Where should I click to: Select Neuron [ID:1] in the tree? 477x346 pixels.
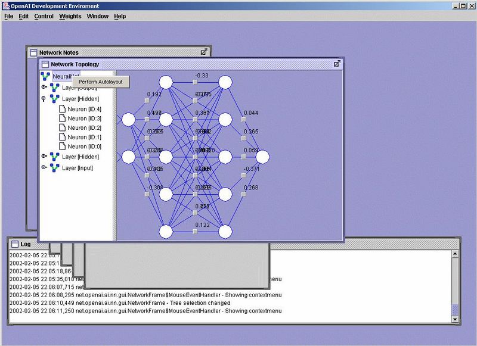(84, 138)
